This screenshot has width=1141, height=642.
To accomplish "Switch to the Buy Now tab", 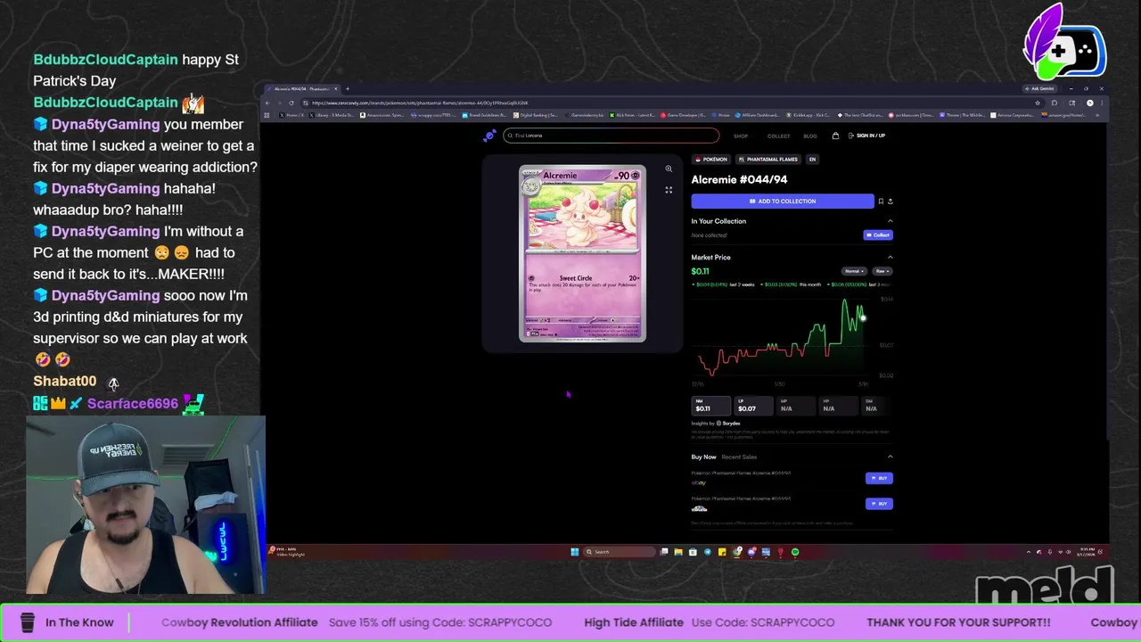I will click(703, 457).
